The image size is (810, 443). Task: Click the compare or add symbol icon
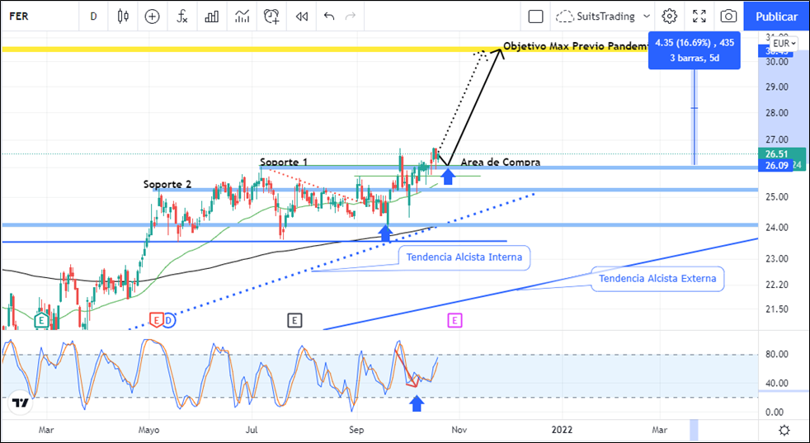(152, 16)
